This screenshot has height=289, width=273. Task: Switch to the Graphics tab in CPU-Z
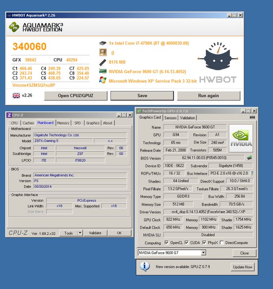93,123
